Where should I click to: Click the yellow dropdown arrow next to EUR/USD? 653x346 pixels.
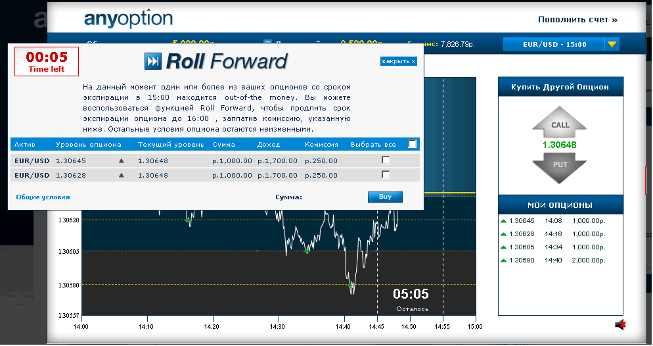coord(612,44)
